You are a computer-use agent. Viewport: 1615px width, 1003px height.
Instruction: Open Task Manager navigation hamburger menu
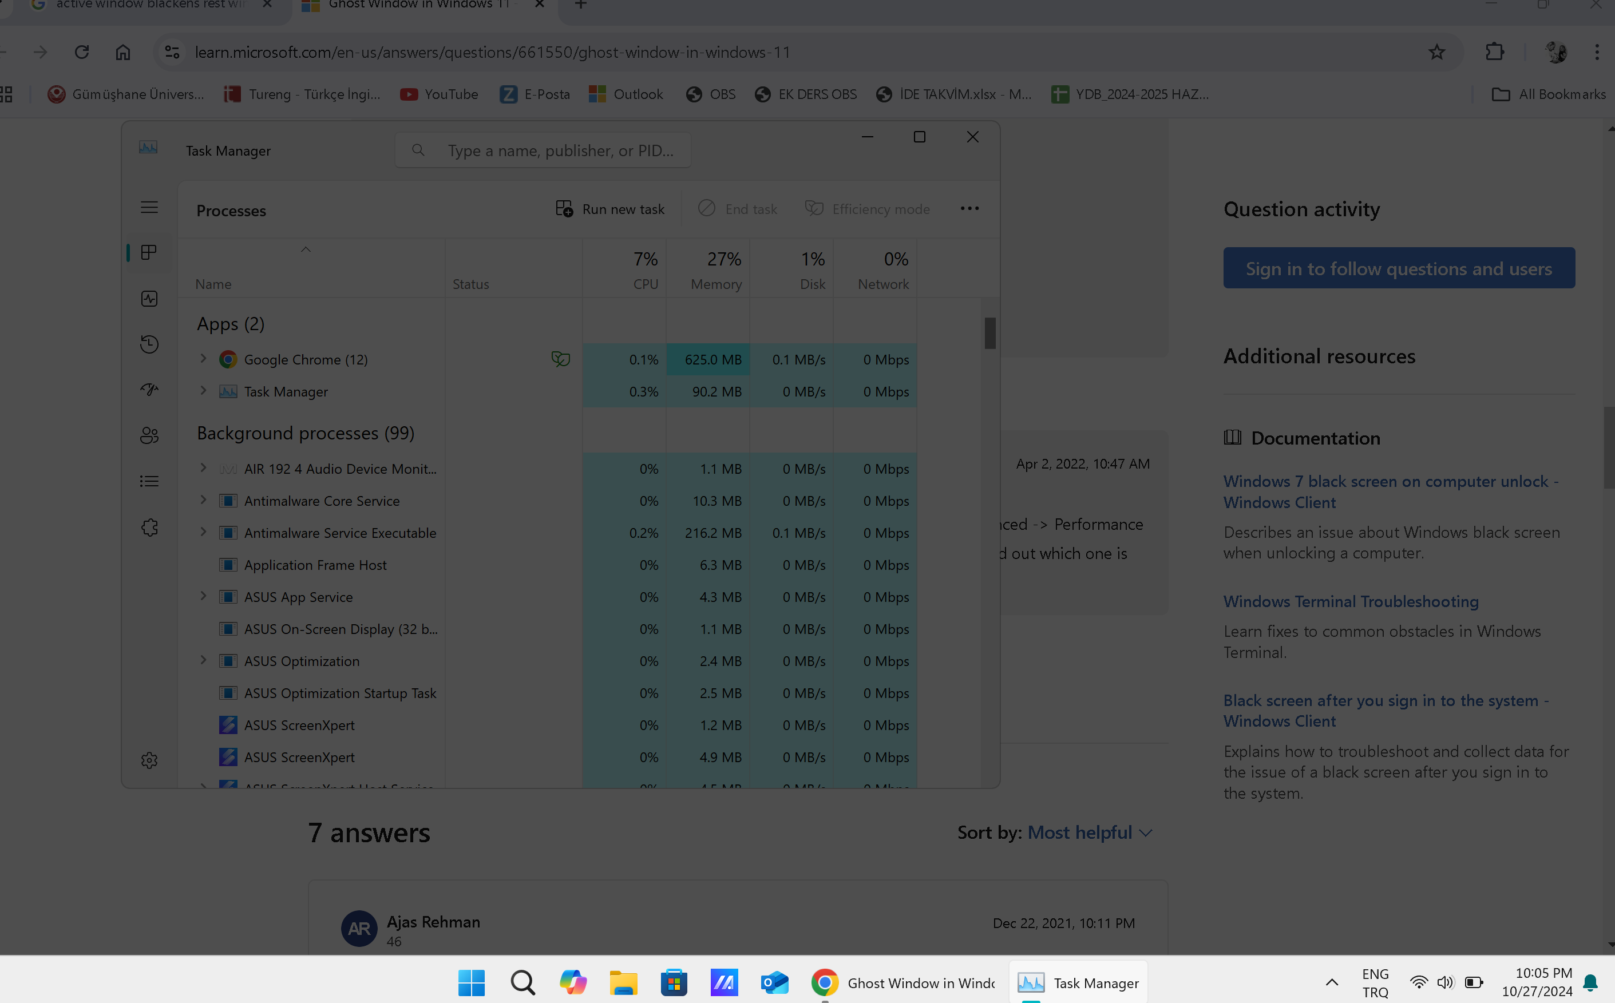tap(149, 208)
